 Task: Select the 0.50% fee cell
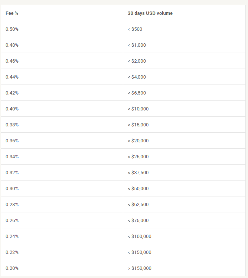tap(62, 29)
